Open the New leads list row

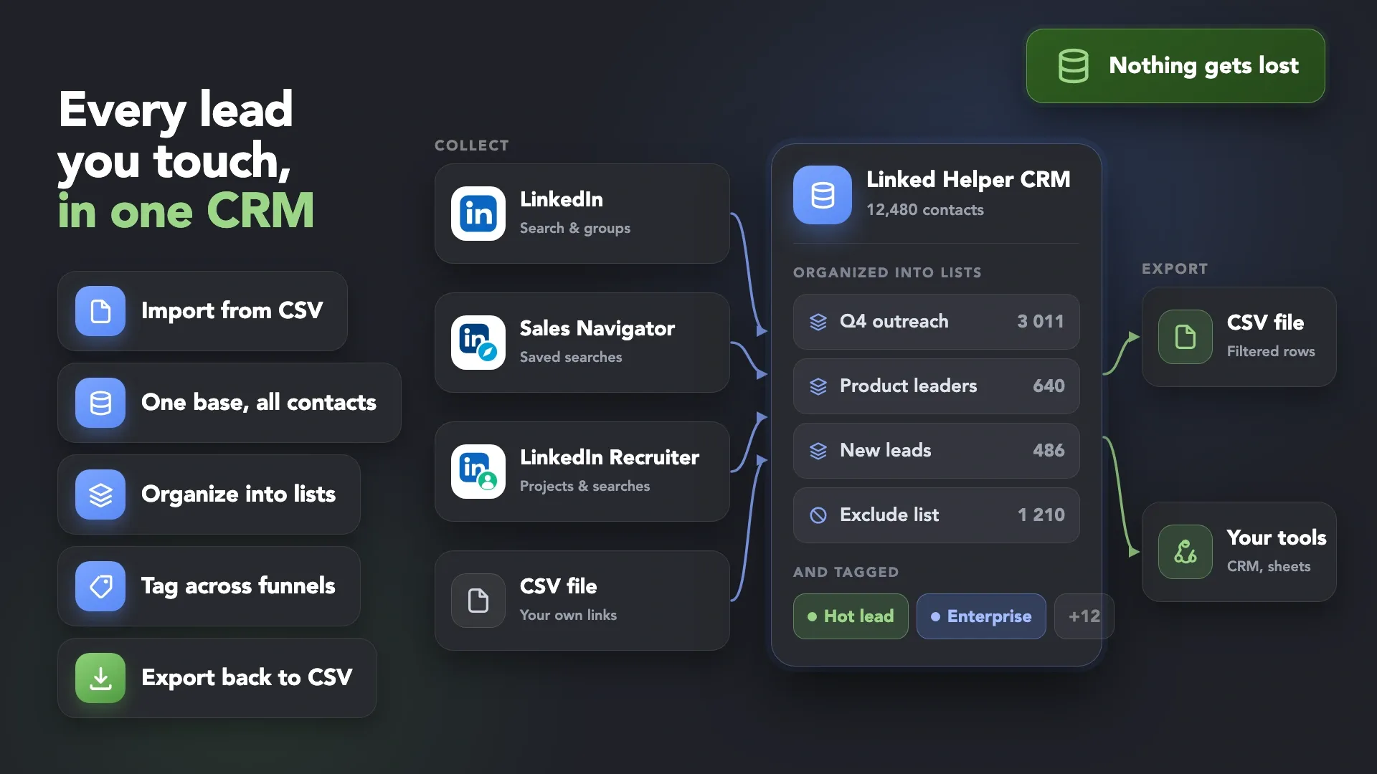click(x=936, y=451)
